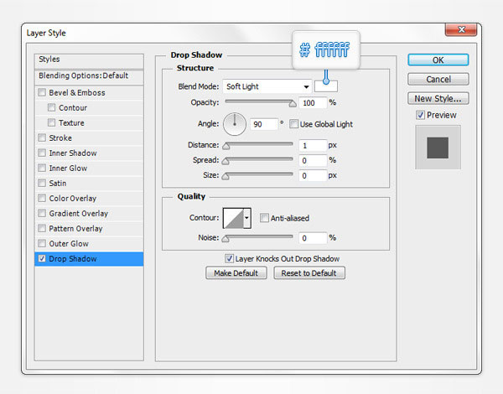
Task: Enable the Anti-aliased checkbox
Action: (x=264, y=218)
